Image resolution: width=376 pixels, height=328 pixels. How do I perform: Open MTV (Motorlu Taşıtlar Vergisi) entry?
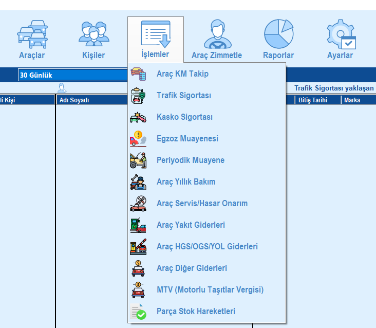click(210, 290)
